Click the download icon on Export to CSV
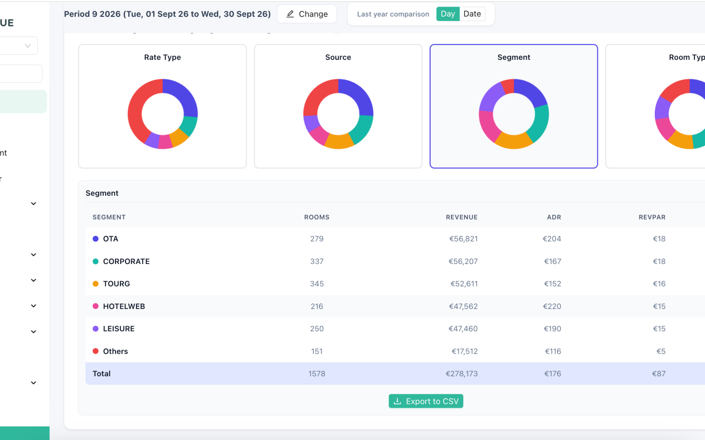This screenshot has height=440, width=705. click(397, 401)
